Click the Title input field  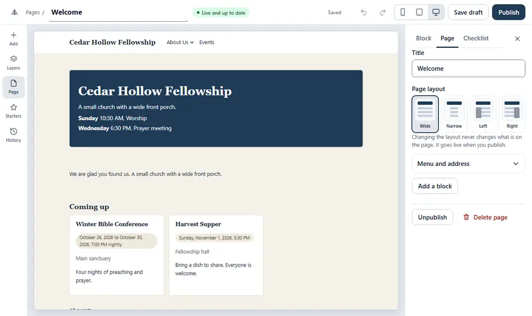point(469,69)
